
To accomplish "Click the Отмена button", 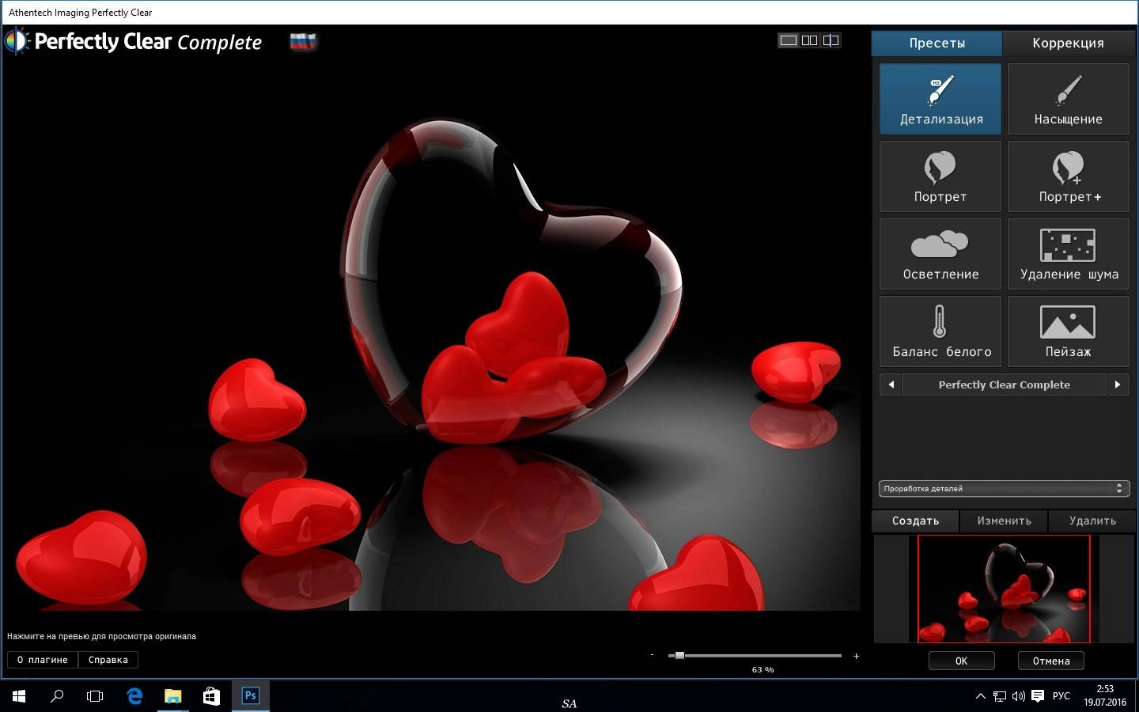I will [x=1051, y=661].
